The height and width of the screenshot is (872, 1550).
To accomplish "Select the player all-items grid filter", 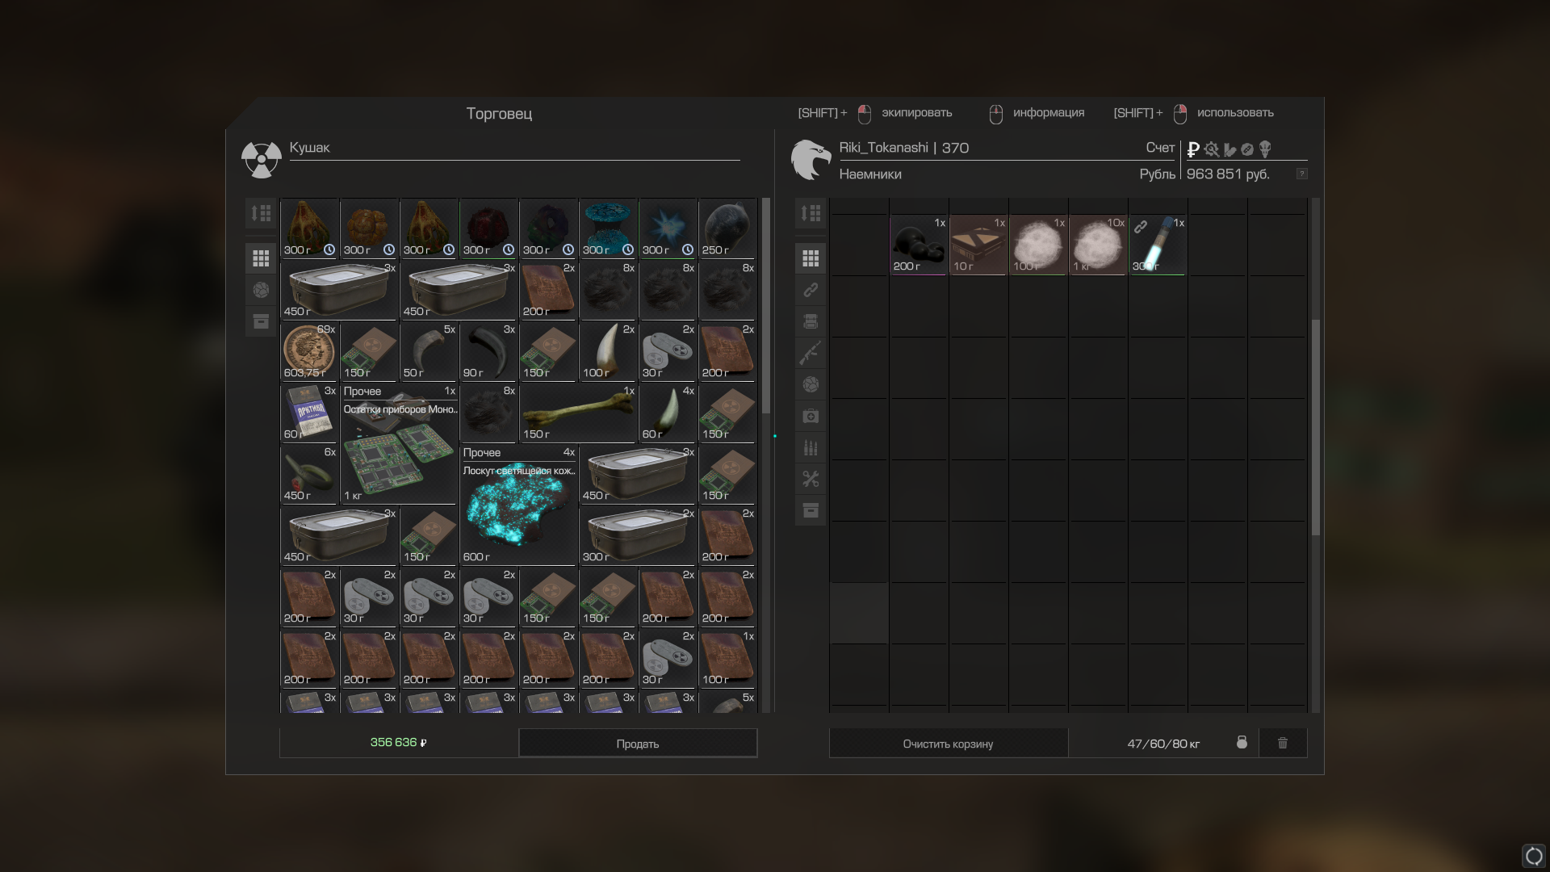I will pos(811,258).
